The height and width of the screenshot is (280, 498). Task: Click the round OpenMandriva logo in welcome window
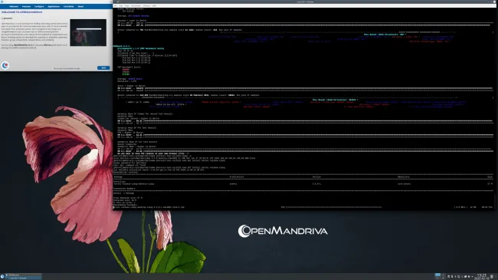coord(5,65)
